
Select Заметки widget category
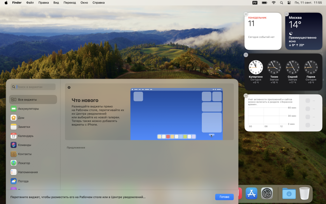[x=24, y=127]
